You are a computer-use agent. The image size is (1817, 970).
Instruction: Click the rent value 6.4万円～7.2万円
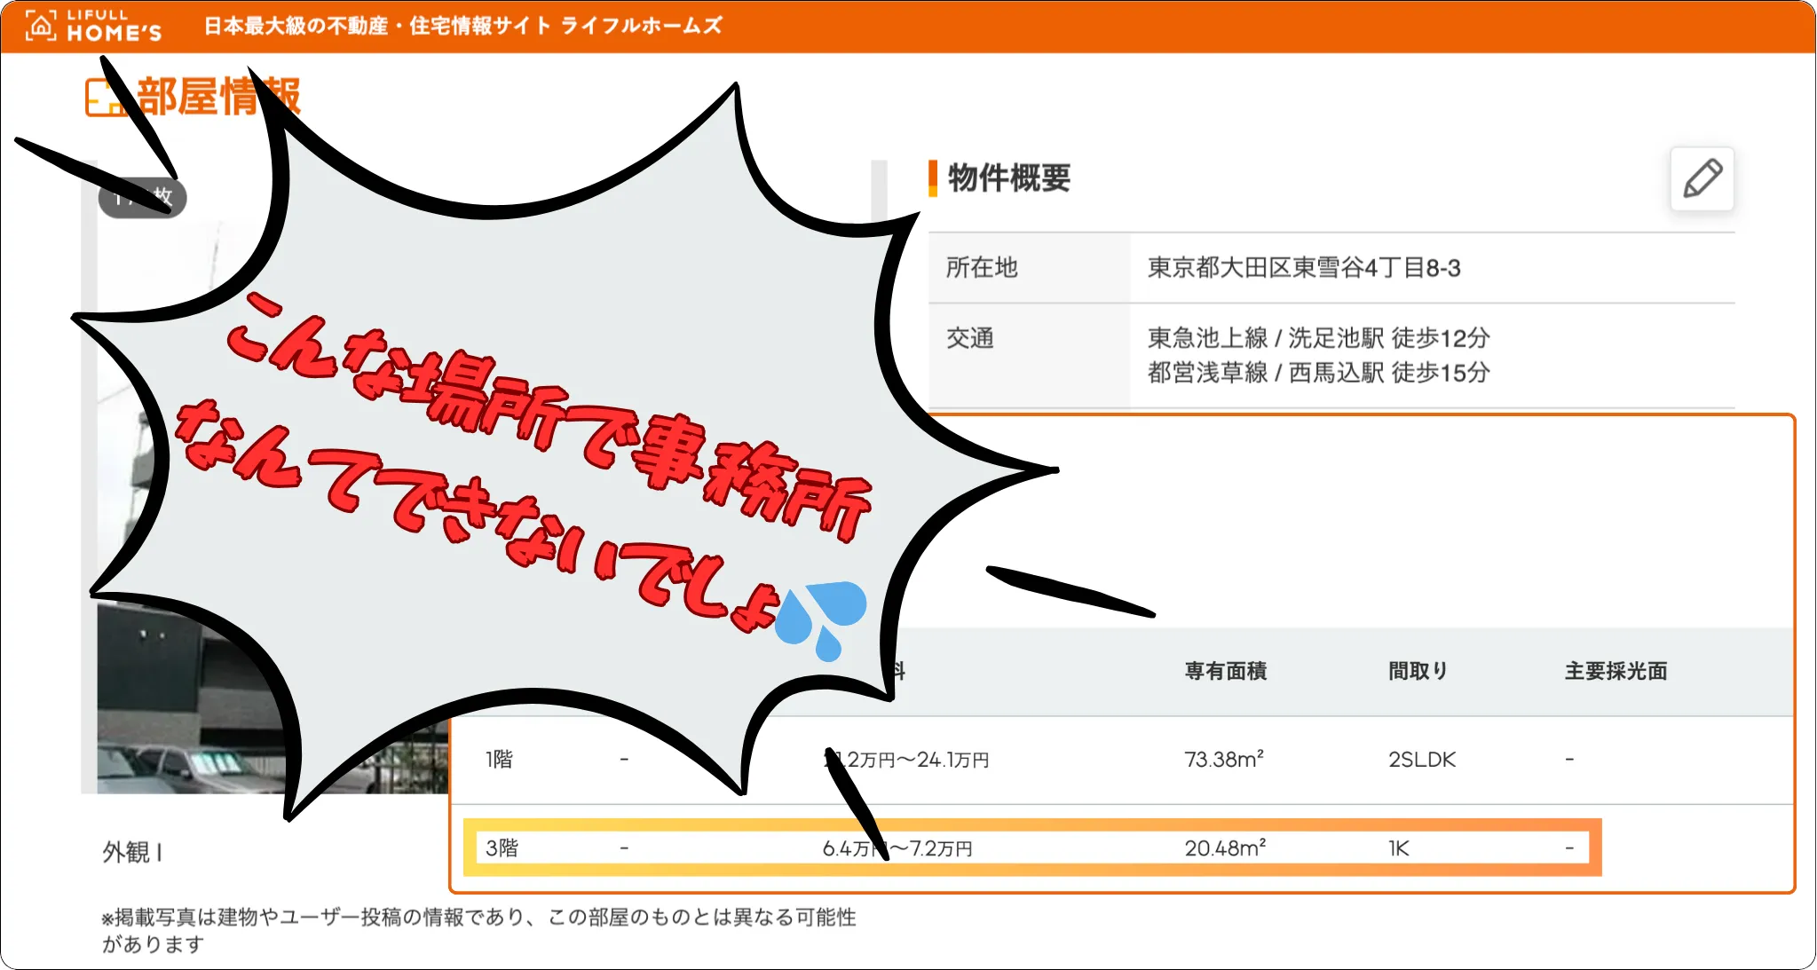[897, 848]
